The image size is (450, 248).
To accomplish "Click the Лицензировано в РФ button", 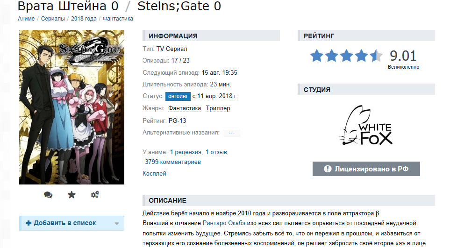I will (366, 169).
